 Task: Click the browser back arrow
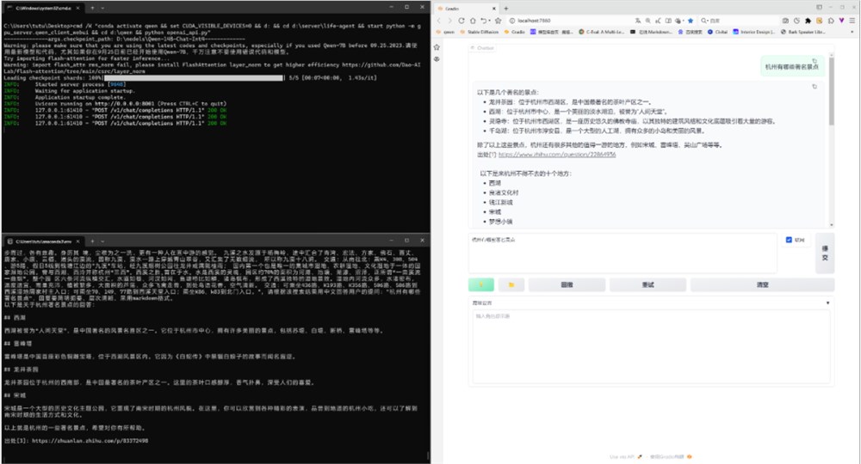tap(439, 21)
